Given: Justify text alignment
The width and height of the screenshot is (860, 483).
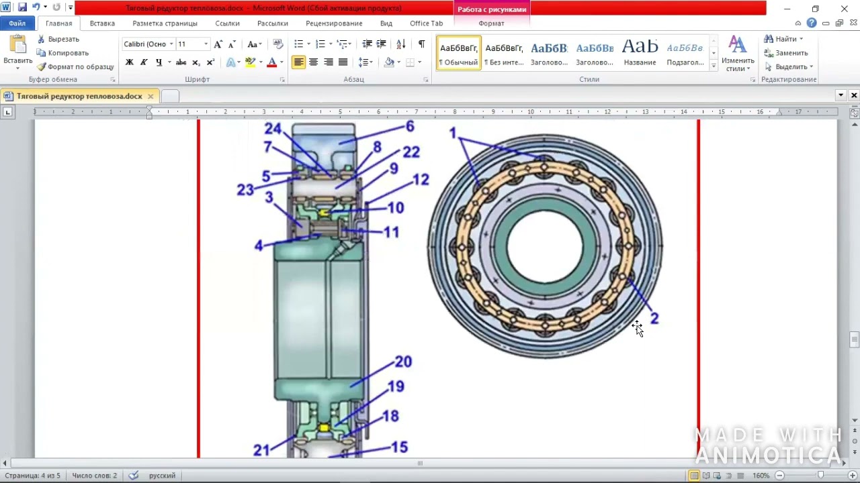Looking at the screenshot, I should pyautogui.click(x=343, y=62).
